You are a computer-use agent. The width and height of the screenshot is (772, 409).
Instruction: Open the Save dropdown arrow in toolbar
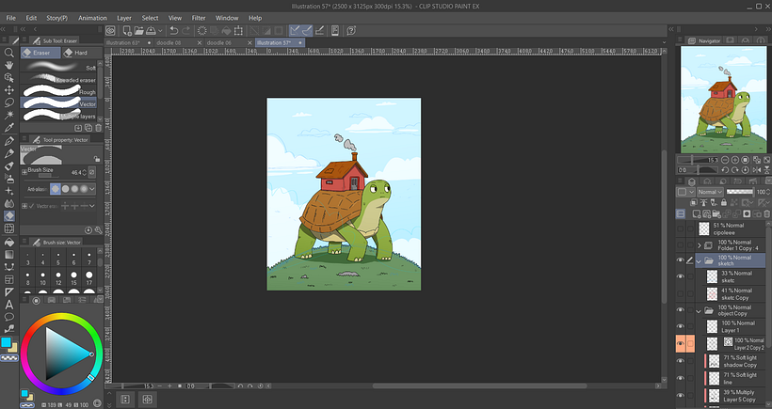coord(160,31)
